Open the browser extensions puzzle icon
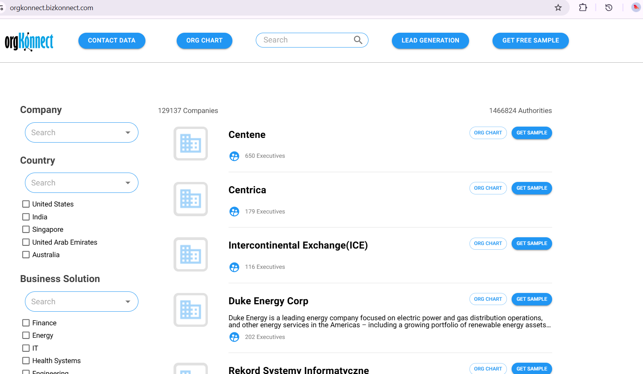Viewport: 643px width, 374px height. [583, 8]
